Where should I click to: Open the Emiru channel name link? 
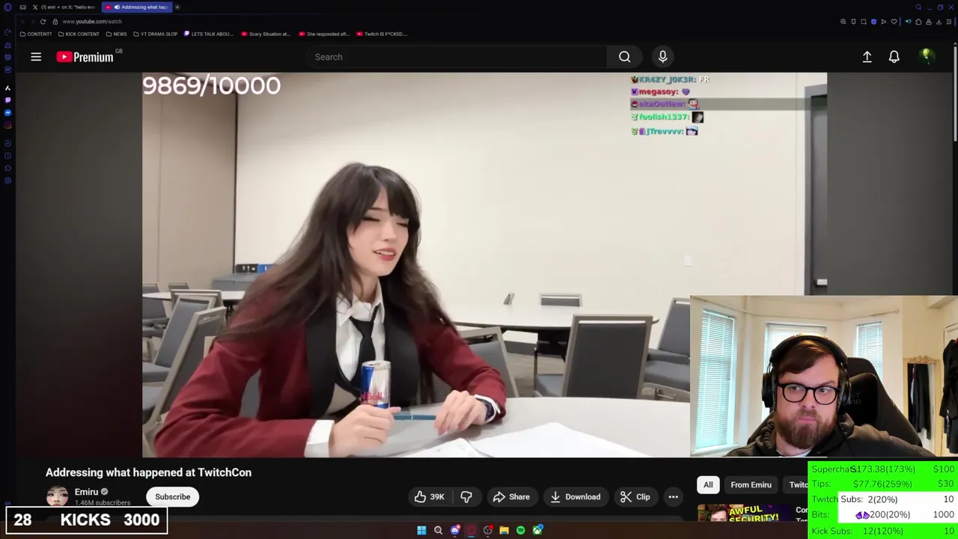click(86, 492)
